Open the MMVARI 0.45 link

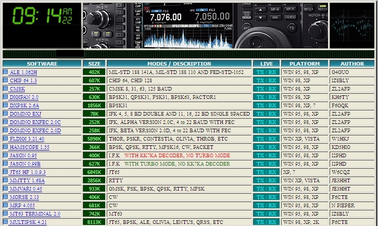point(26,189)
